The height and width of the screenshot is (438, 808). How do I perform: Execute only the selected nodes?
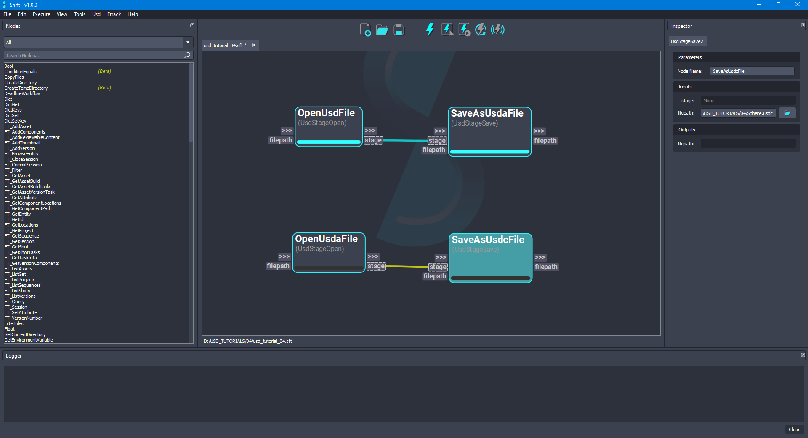click(447, 29)
